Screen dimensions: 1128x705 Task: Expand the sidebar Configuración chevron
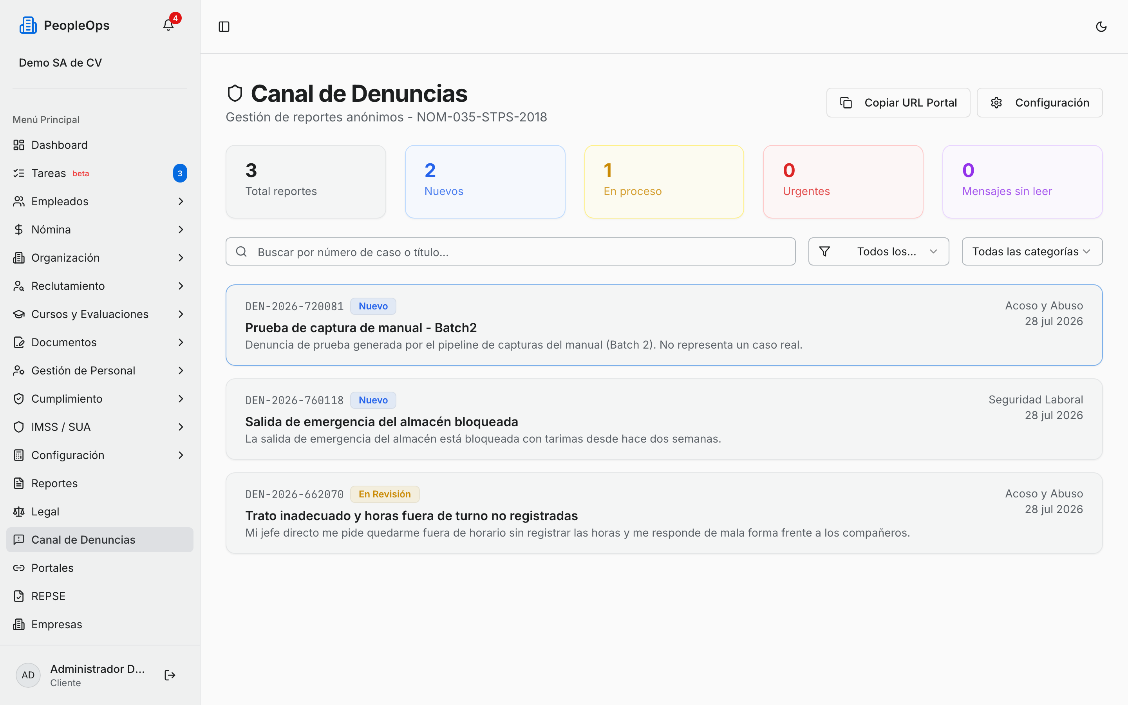[181, 455]
